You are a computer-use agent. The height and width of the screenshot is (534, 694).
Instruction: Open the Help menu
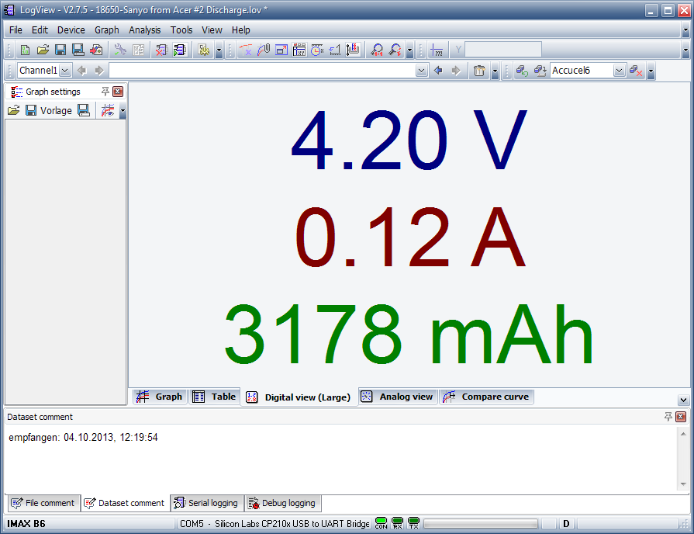[241, 29]
